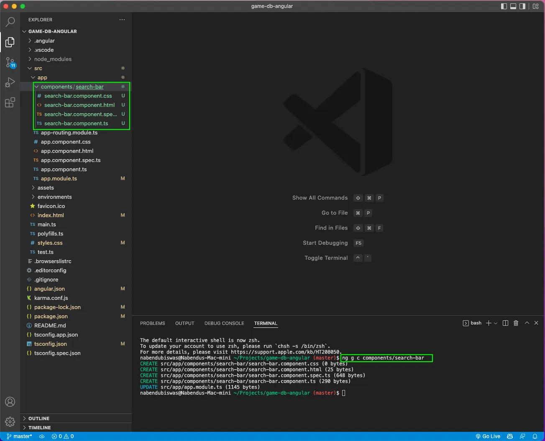The image size is (545, 441).
Task: Open index.html file
Action: point(76,215)
